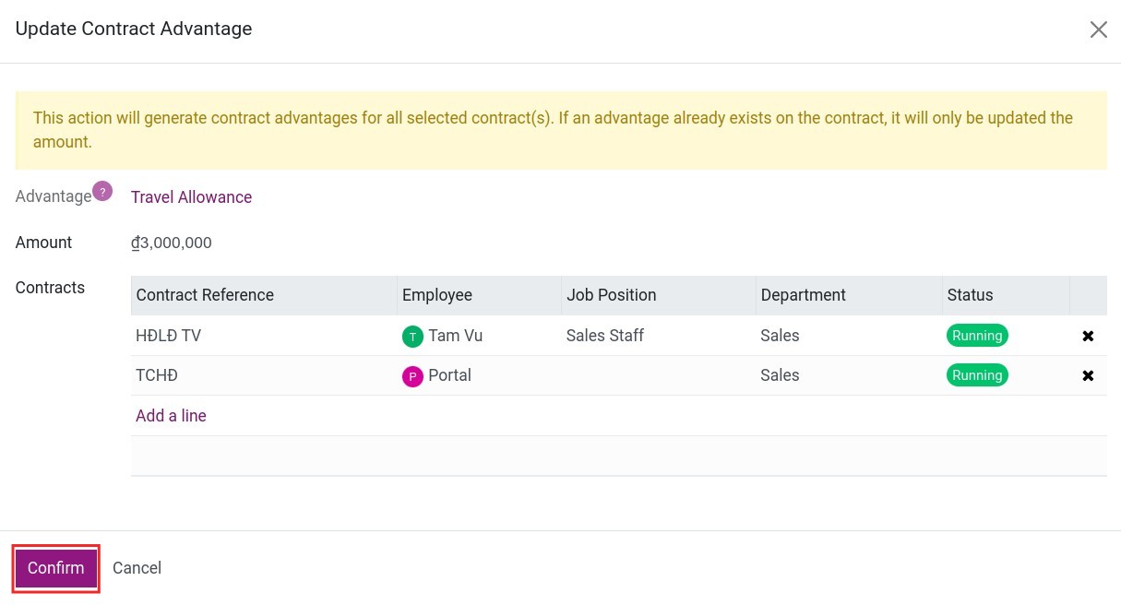1121x605 pixels.
Task: Confirm the contract advantage update
Action: pos(55,568)
